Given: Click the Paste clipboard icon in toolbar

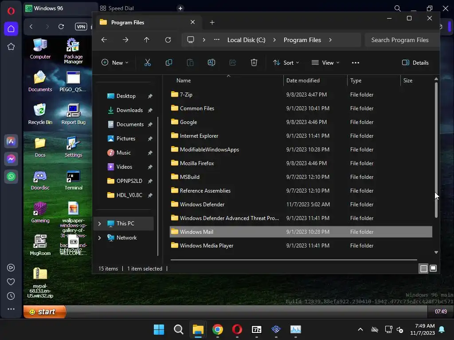Looking at the screenshot, I should point(190,63).
